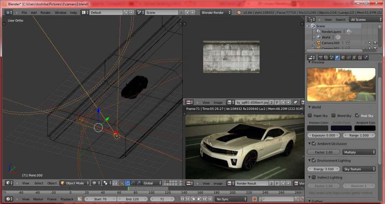385x204 pixels.
Task: Play the animation in reverse
Action: coord(193,199)
